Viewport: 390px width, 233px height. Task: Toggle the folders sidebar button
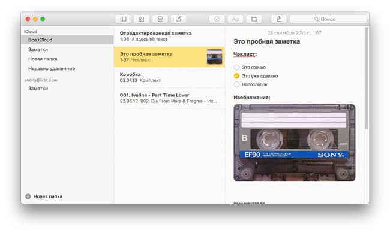pos(123,19)
